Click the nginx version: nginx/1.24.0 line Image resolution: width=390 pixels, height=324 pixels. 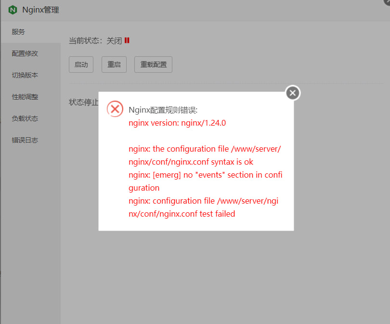click(177, 123)
